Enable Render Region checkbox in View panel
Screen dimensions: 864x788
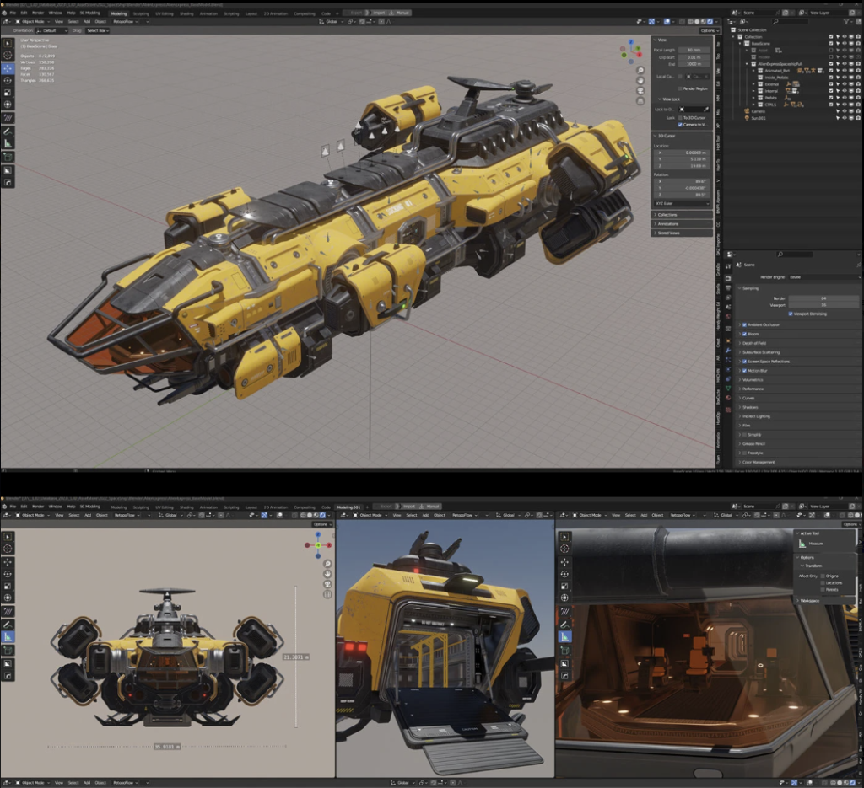[680, 88]
